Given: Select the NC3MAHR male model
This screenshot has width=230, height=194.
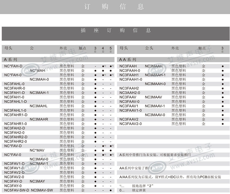Looking at the screenshot, I should (39, 119).
